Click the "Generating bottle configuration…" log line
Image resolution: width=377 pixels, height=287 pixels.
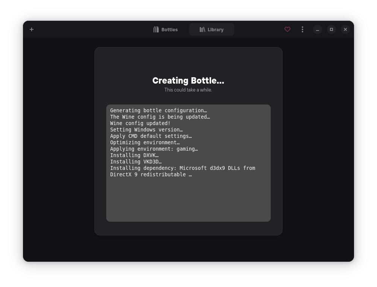click(x=158, y=110)
